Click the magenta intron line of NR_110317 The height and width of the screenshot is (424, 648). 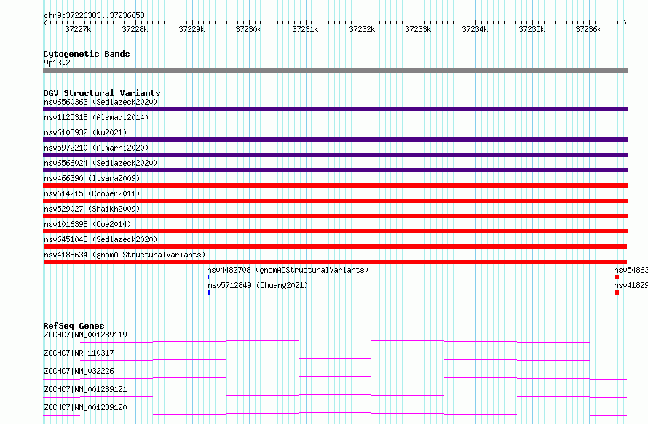click(x=335, y=359)
